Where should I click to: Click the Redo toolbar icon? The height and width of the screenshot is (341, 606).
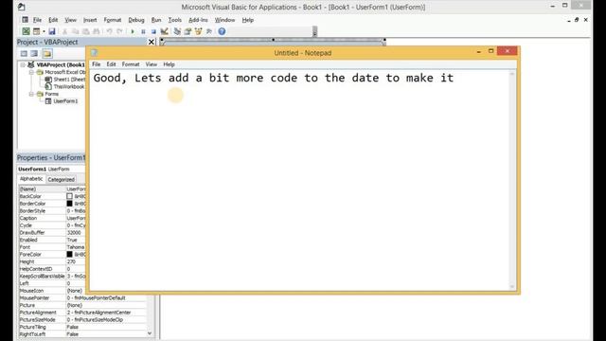click(x=119, y=31)
